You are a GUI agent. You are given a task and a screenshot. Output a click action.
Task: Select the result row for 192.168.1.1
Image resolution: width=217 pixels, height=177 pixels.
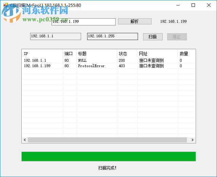[x=108, y=60]
